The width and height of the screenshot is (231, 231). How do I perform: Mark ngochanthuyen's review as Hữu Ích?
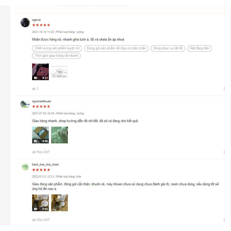point(41,152)
